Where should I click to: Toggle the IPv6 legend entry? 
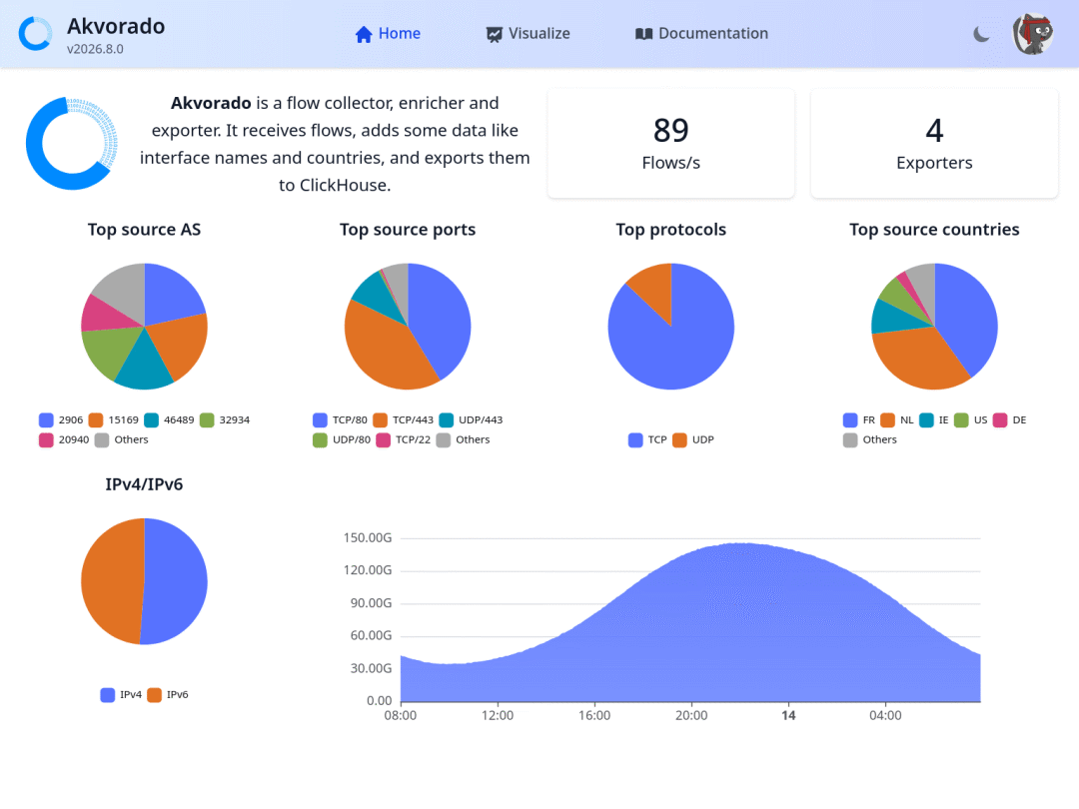coord(168,695)
